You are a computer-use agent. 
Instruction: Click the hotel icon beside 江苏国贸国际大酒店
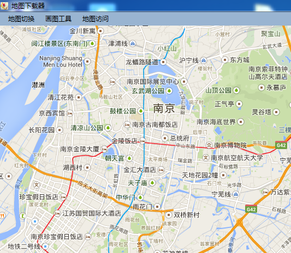(x=57, y=213)
